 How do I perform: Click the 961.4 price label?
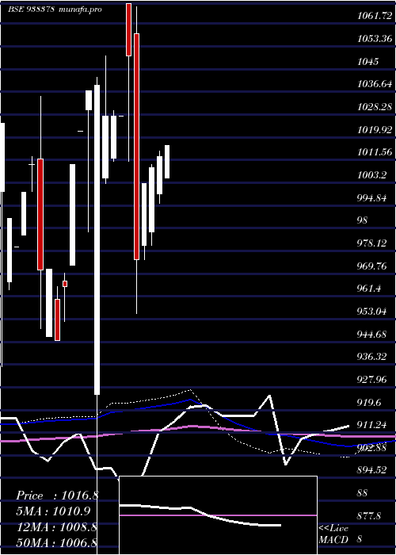(370, 289)
